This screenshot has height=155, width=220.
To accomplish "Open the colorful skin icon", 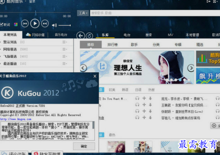I will [x=16, y=25].
